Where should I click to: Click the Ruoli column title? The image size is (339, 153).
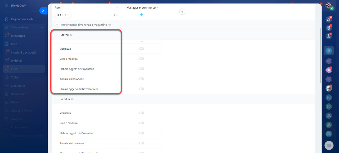coord(58,8)
